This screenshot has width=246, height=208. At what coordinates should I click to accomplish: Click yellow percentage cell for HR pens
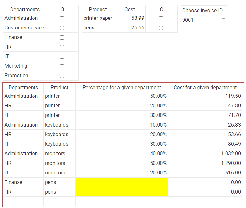tap(122, 192)
